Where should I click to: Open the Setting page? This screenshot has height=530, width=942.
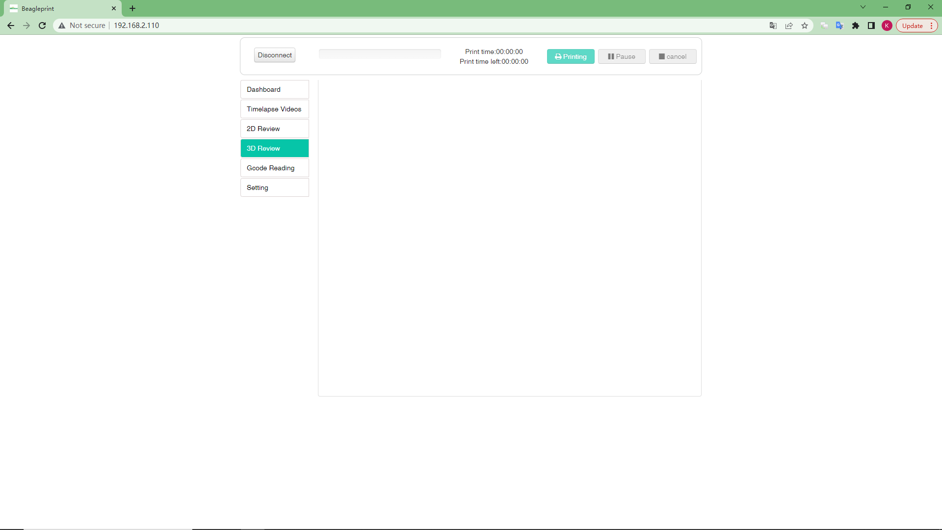(x=274, y=187)
